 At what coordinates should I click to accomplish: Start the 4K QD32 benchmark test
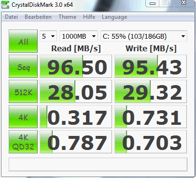pyautogui.click(x=23, y=142)
